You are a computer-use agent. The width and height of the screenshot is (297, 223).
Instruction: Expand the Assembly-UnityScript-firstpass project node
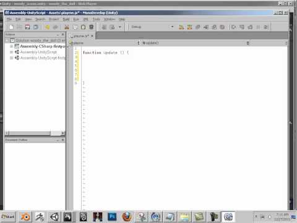coord(11,58)
